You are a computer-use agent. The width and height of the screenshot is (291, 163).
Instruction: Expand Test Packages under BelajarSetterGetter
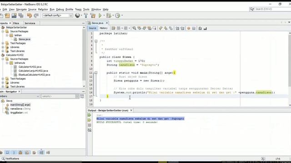[3, 43]
